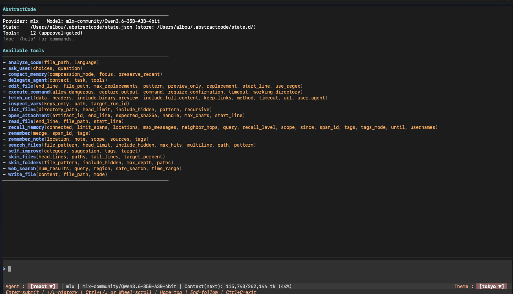Open the Agent react dropdown
The height and width of the screenshot is (294, 513).
pyautogui.click(x=43, y=287)
